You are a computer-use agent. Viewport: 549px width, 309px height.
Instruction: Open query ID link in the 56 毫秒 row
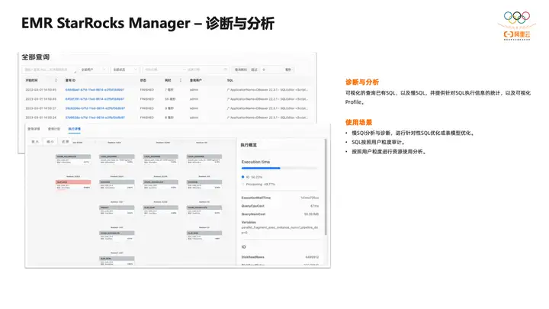95,98
